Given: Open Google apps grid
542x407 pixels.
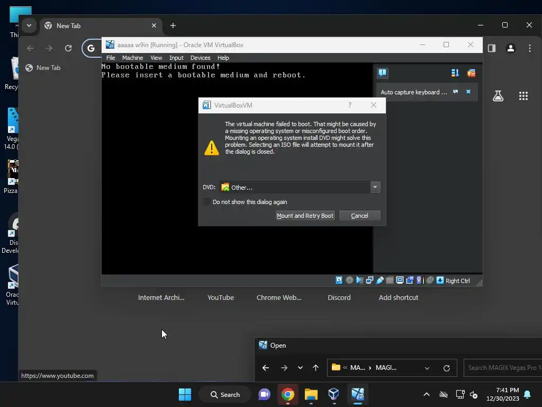Looking at the screenshot, I should (x=523, y=96).
